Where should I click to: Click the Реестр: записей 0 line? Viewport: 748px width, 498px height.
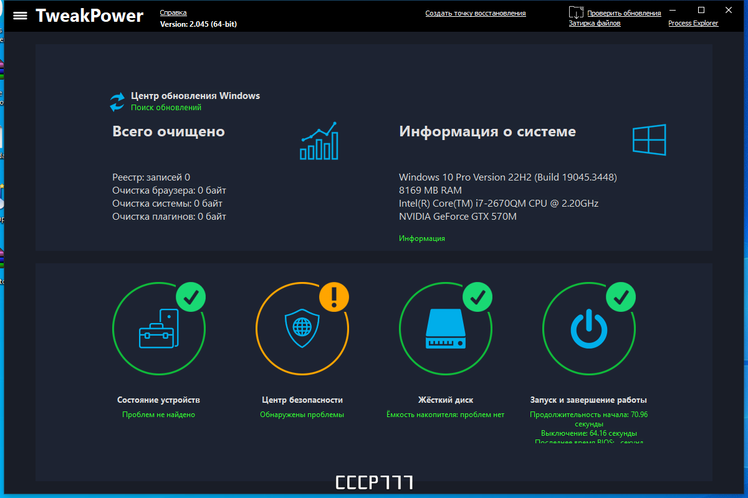tap(151, 177)
